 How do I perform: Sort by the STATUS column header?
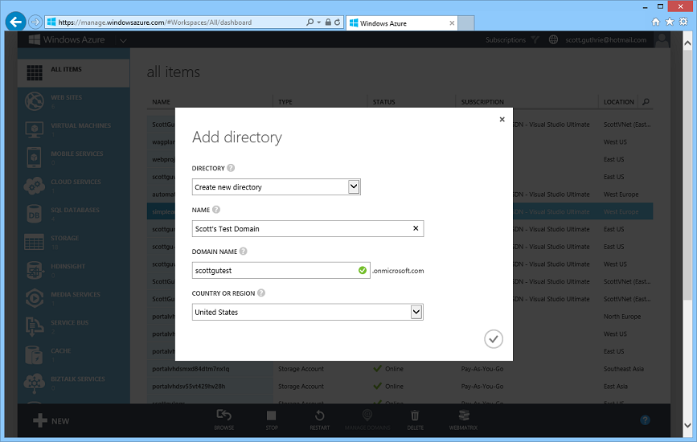point(383,102)
